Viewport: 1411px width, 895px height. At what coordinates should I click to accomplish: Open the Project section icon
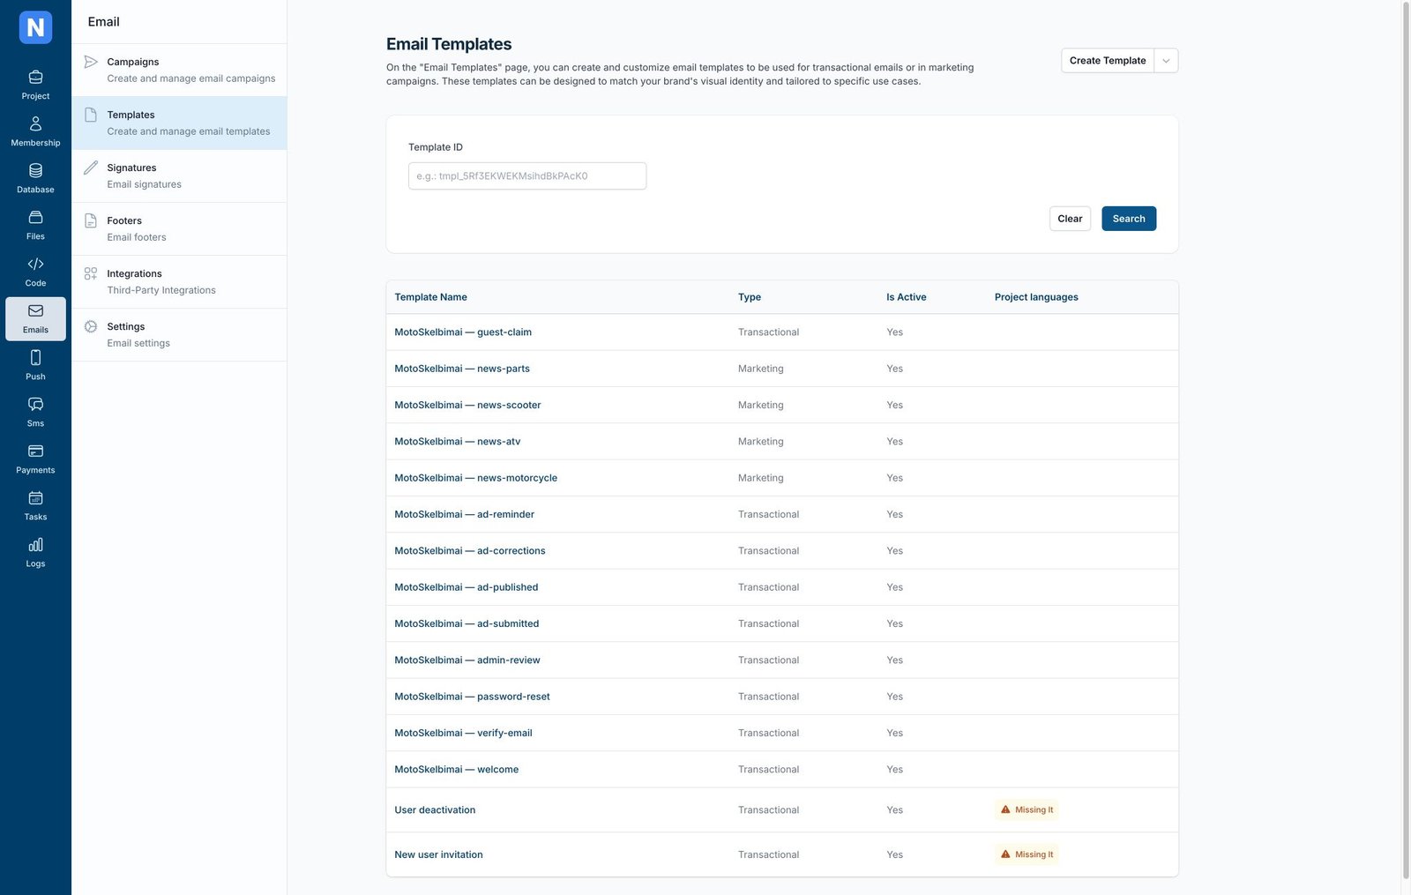35,85
